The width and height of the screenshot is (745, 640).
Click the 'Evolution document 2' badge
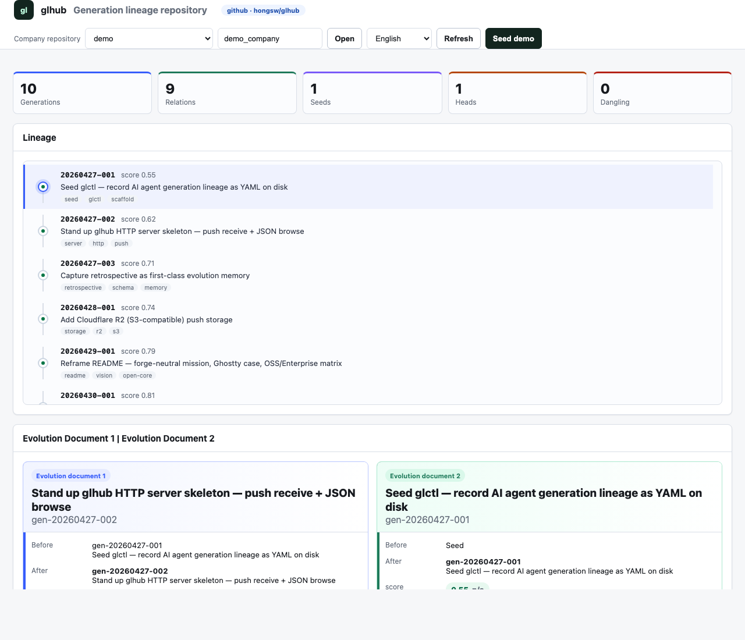click(x=425, y=476)
